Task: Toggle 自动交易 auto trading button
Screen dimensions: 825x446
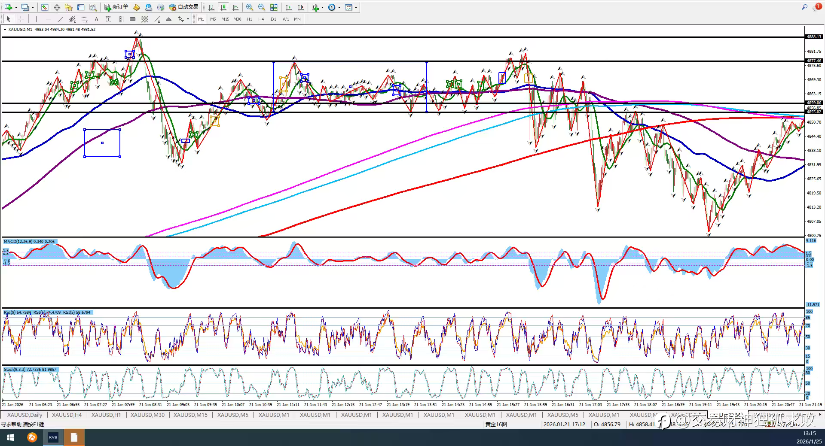Action: point(184,7)
